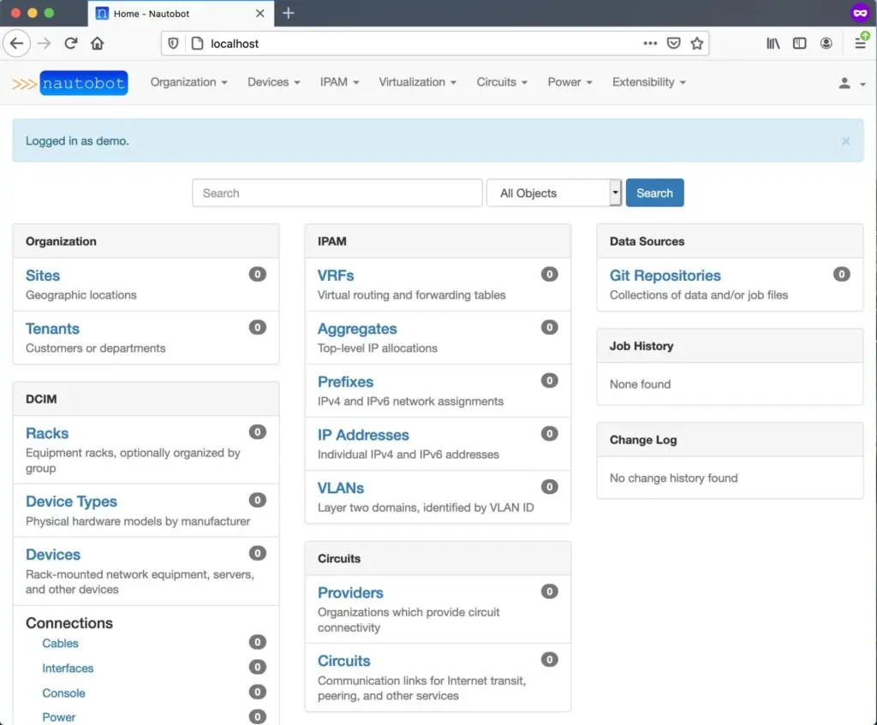
Task: Open the user profile menu
Action: point(852,83)
